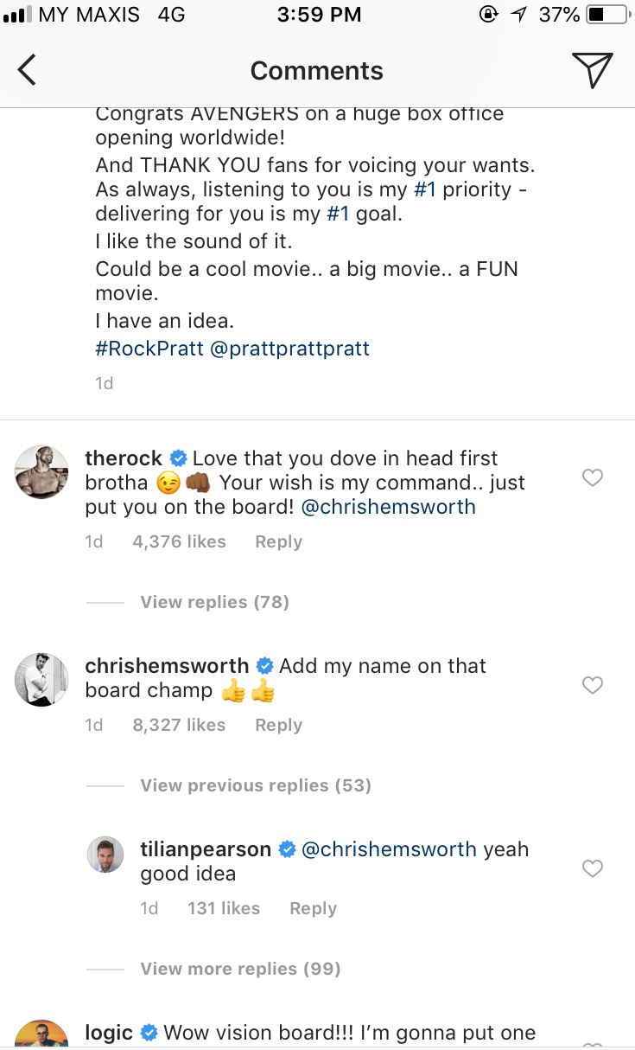The image size is (635, 1050).
Task: Open the #RockPratt hashtag
Action: 148,349
